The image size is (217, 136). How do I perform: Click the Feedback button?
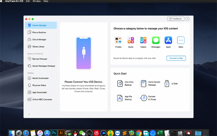tap(176, 19)
